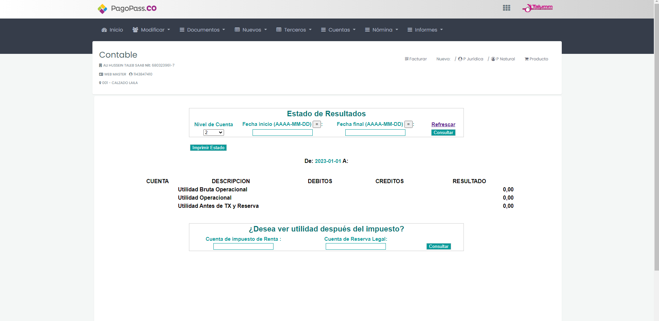Open the apps grid icon

coord(506,8)
